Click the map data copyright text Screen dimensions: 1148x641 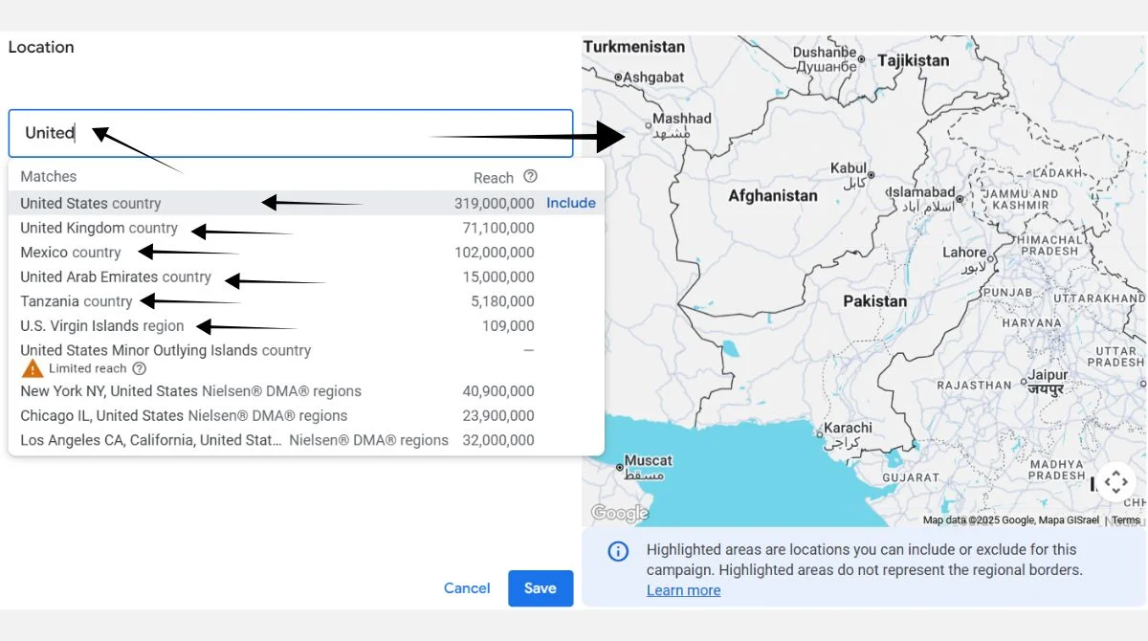coord(1010,520)
